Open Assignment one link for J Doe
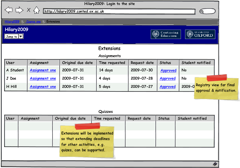The image size is (240, 168). point(43,79)
